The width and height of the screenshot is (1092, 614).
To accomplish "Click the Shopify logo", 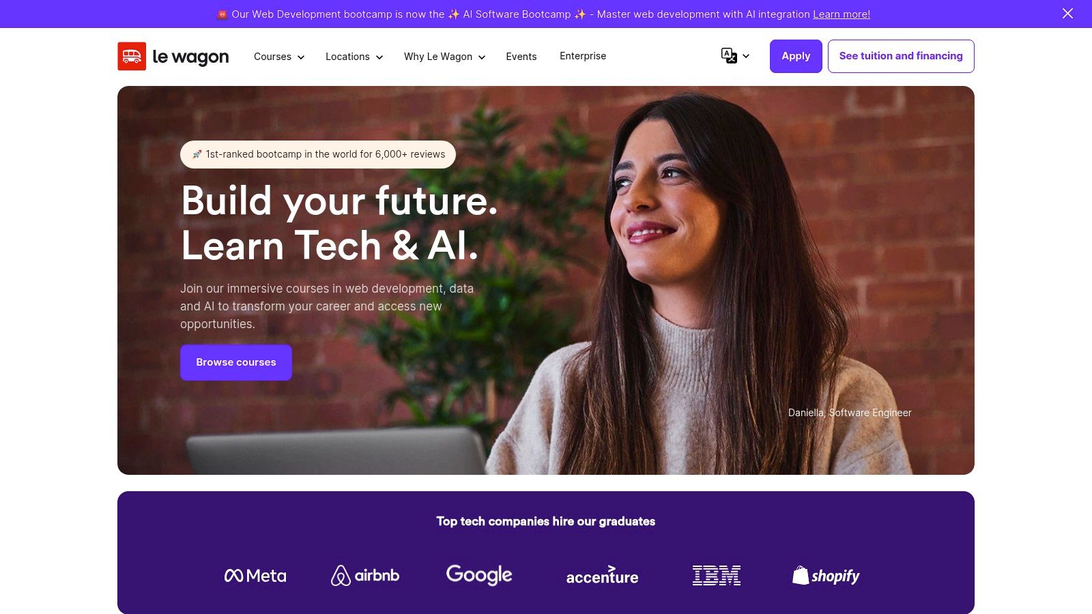I will (x=826, y=576).
